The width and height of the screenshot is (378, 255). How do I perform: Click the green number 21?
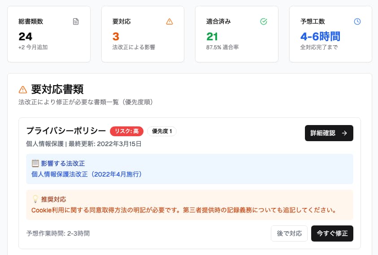[x=212, y=37]
